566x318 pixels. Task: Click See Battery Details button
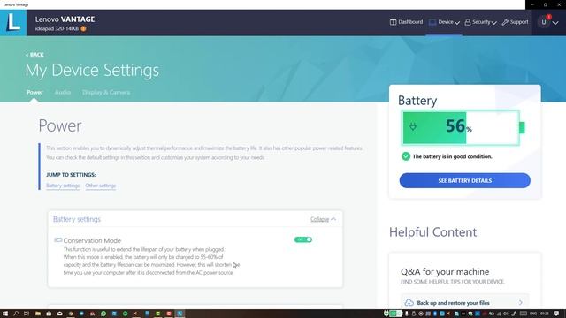point(465,180)
